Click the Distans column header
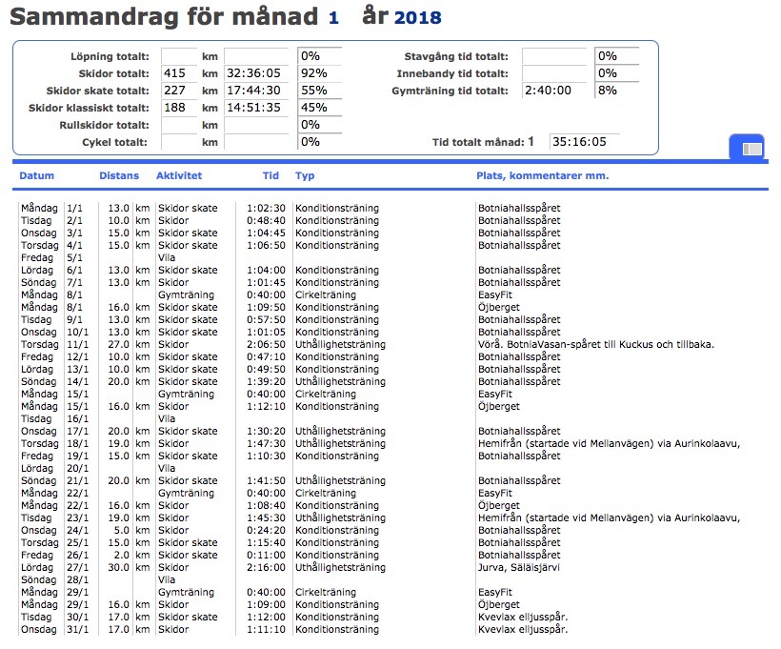Viewport: 781px width, 649px height. (x=118, y=176)
